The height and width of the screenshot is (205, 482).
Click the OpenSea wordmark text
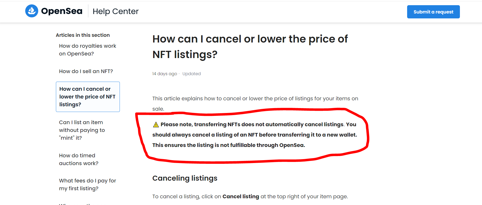pyautogui.click(x=62, y=11)
